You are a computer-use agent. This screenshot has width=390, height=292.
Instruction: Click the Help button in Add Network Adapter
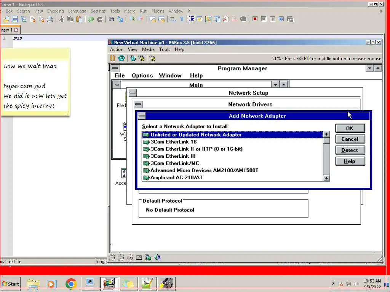point(350,161)
